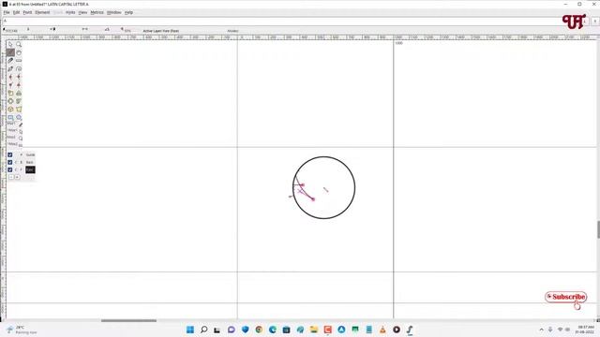
Task: Select the Pointer tool
Action: point(10,45)
